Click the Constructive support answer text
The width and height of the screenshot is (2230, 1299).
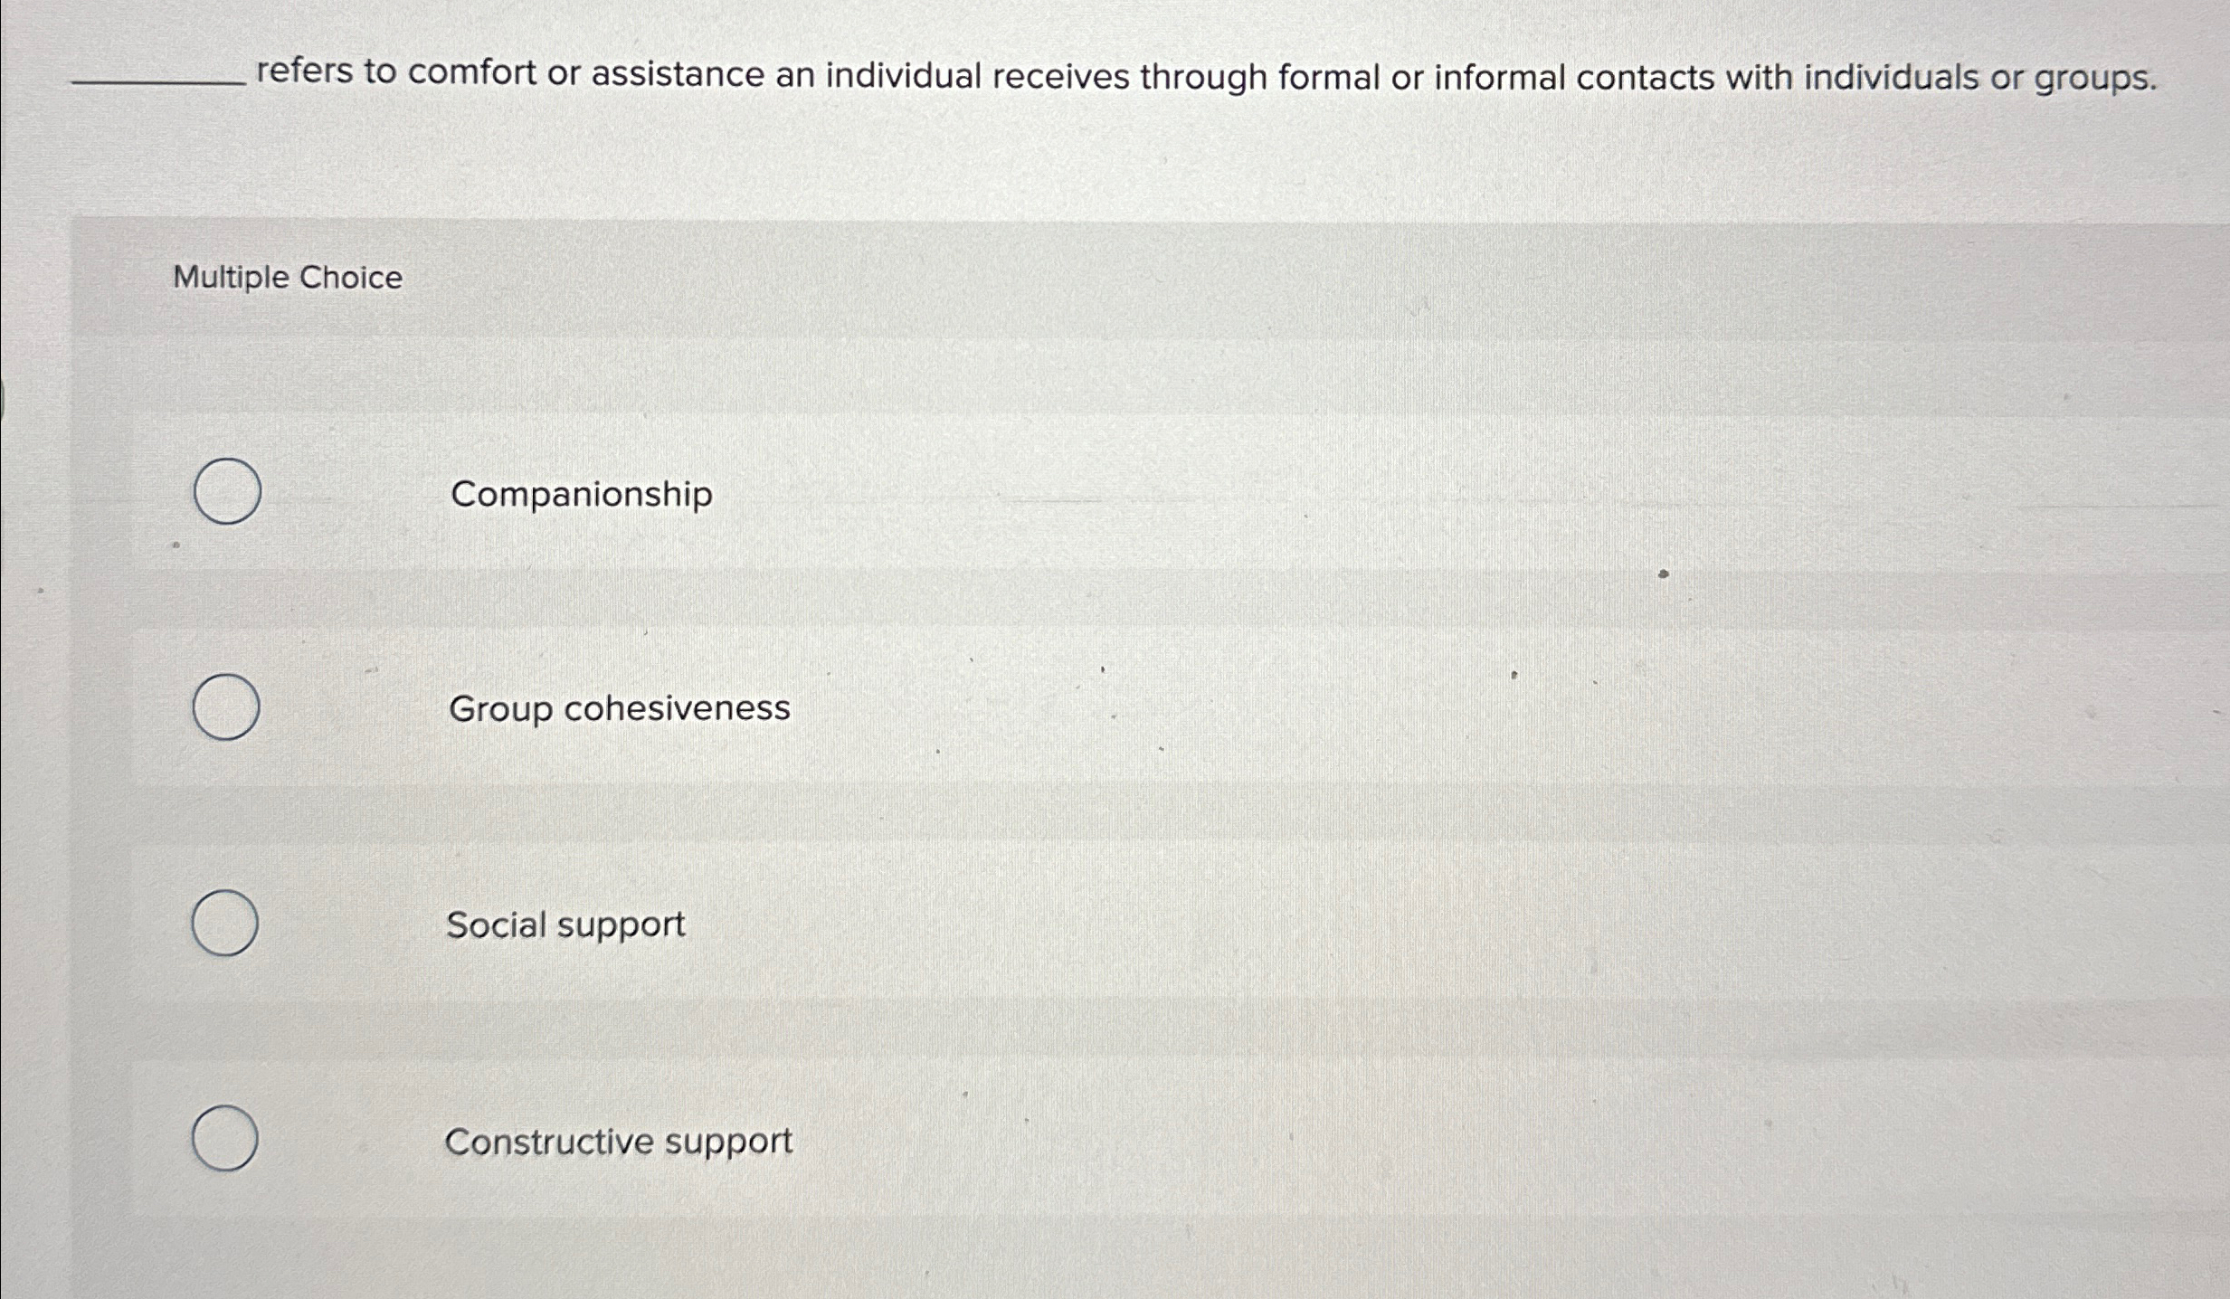click(619, 1142)
